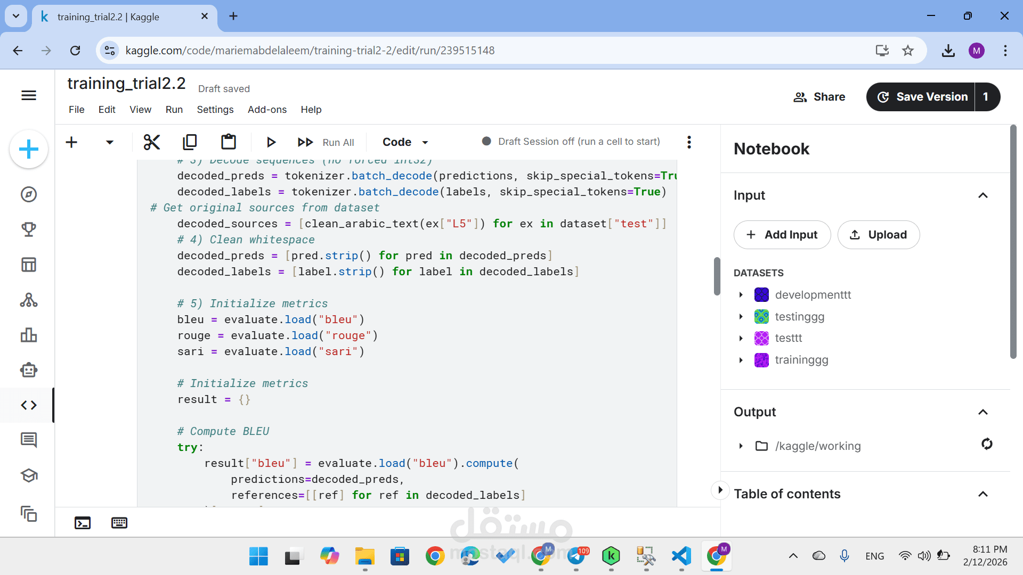Open the Code cell type dropdown

pyautogui.click(x=405, y=142)
